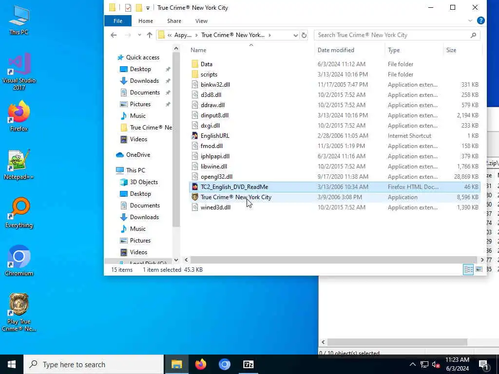Click the File Explorer taskbar icon
This screenshot has height=374, width=499.
point(176,364)
